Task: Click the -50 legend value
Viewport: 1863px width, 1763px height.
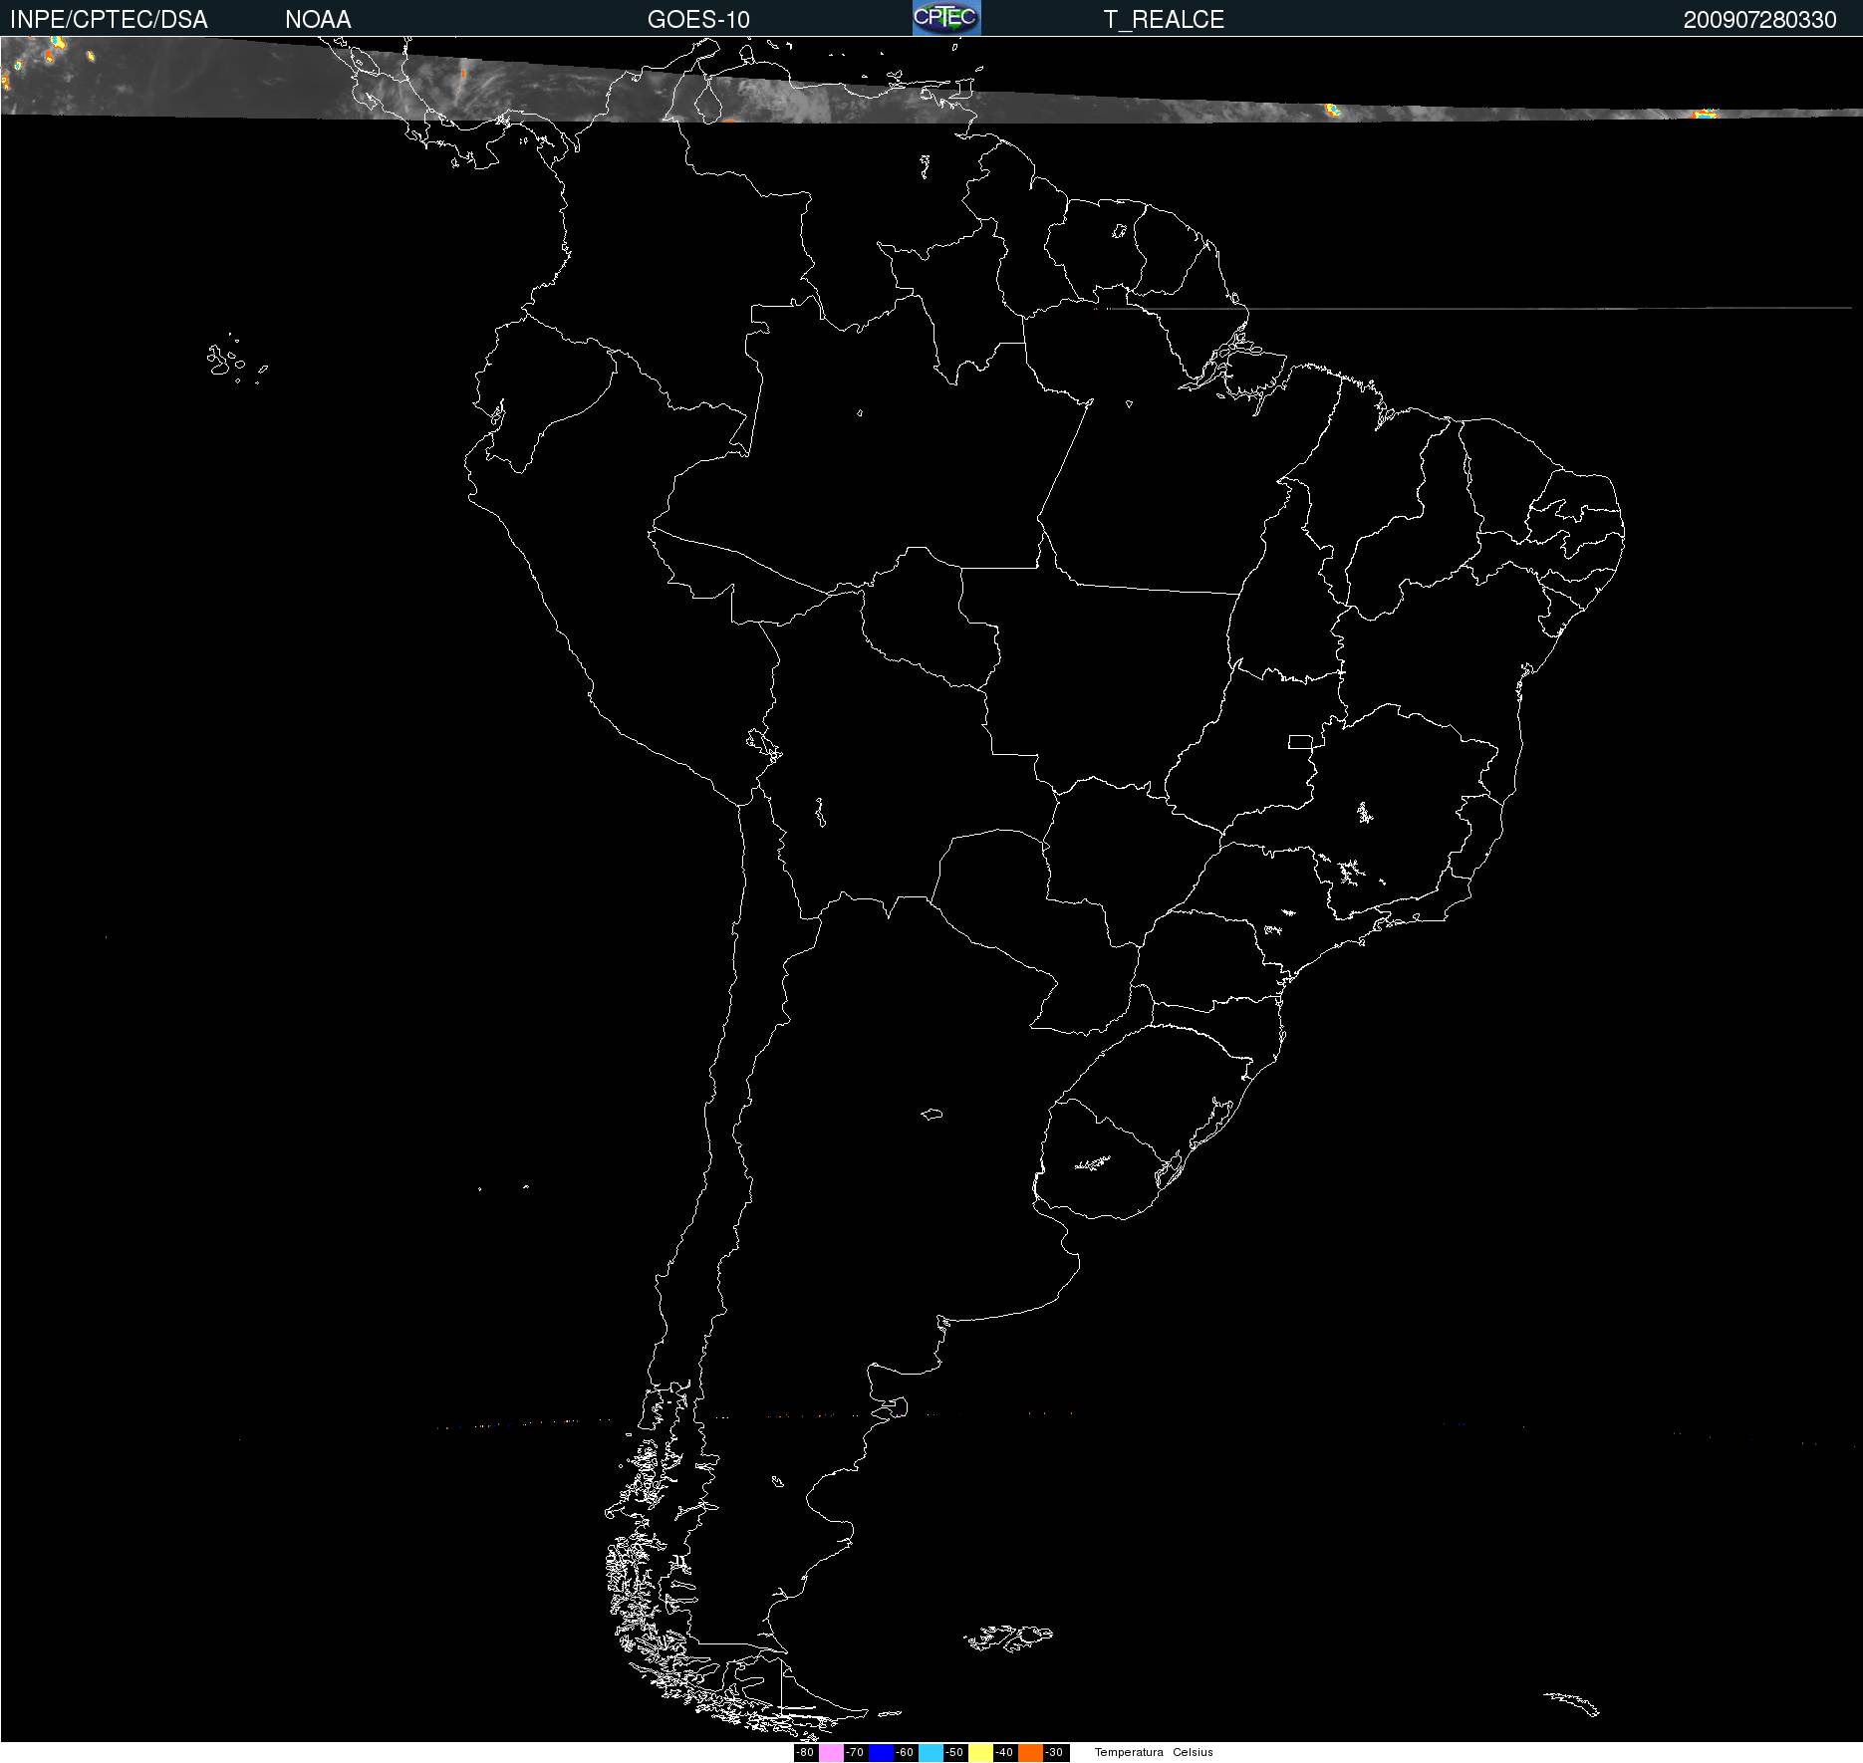Action: (x=955, y=1752)
